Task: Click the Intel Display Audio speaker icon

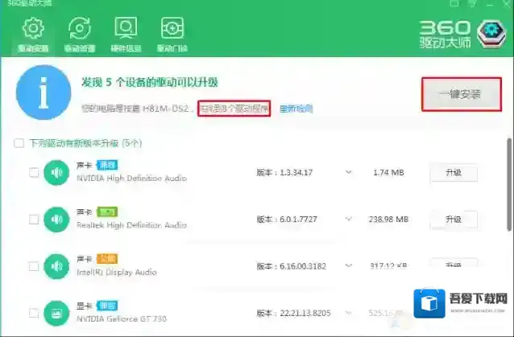Action: point(56,266)
